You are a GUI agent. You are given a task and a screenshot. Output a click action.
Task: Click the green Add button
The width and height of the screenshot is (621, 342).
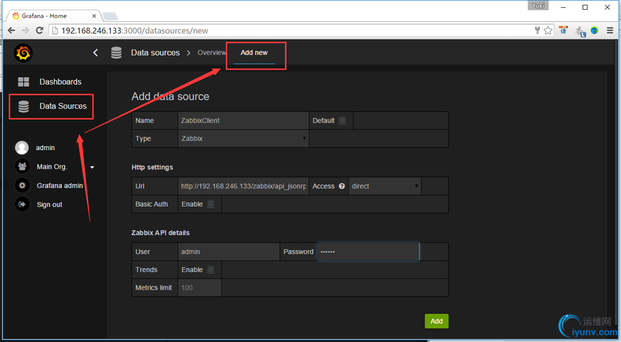pyautogui.click(x=437, y=321)
